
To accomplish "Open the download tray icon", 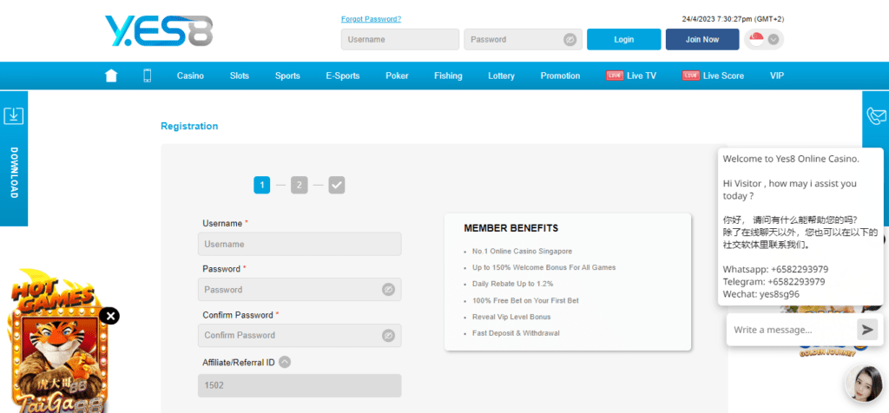I will (x=14, y=115).
